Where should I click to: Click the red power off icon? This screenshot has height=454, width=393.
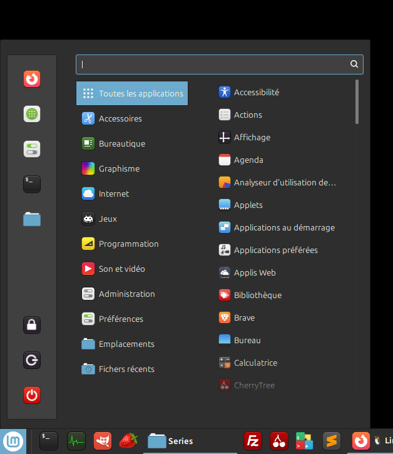[x=32, y=395]
